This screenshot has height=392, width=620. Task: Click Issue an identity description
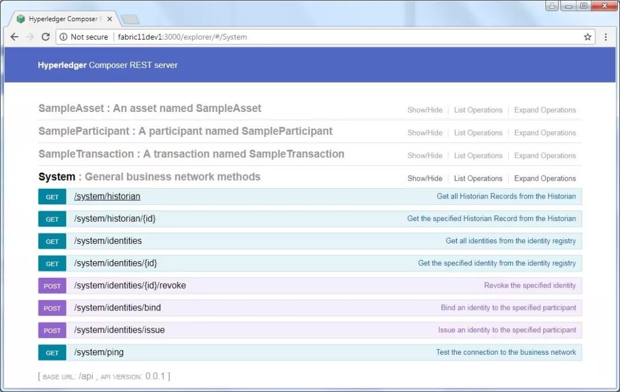coord(507,330)
